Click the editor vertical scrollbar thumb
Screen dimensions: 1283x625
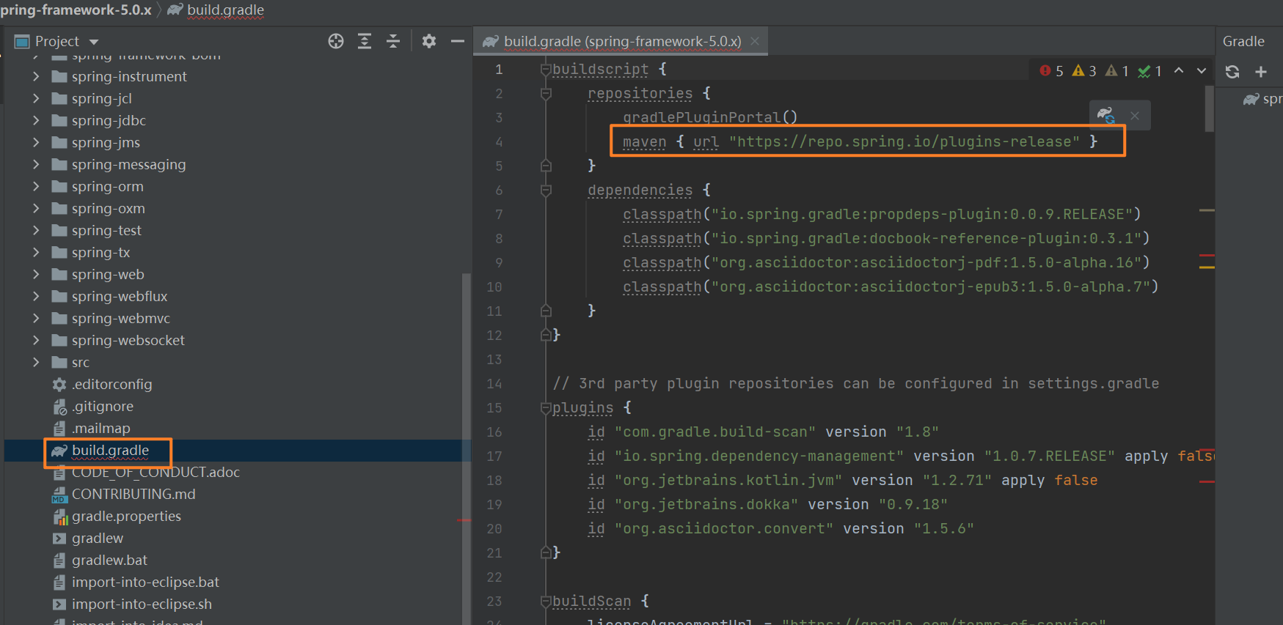1209,110
